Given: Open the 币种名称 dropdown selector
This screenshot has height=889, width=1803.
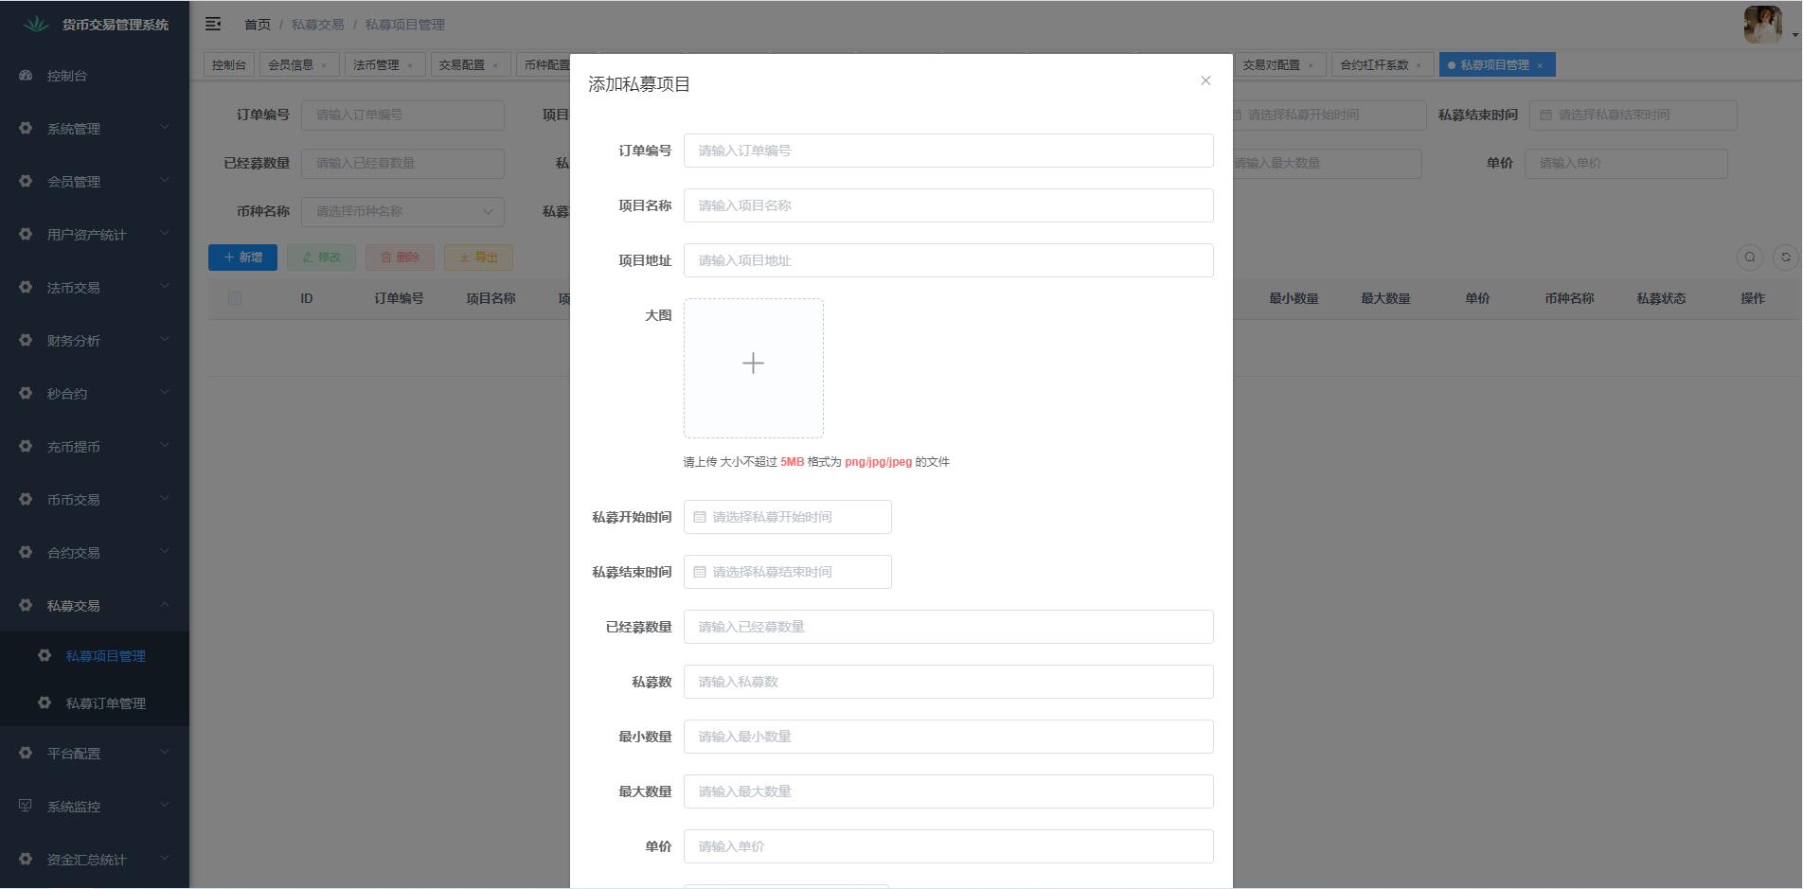Looking at the screenshot, I should click(402, 211).
